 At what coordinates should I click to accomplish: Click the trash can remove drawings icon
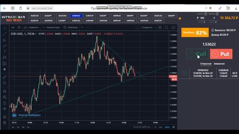[5, 122]
